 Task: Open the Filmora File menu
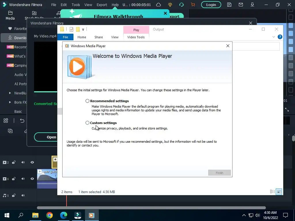click(x=54, y=5)
